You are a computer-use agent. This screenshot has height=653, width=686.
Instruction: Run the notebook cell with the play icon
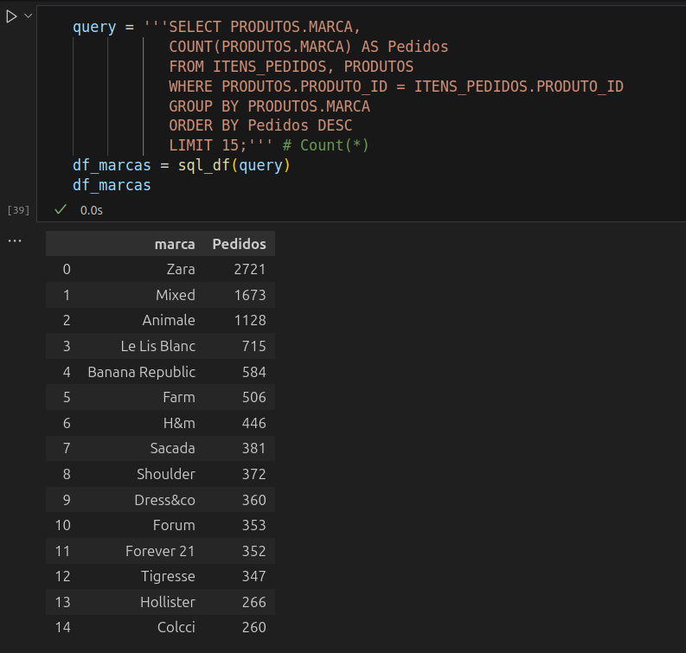(11, 16)
